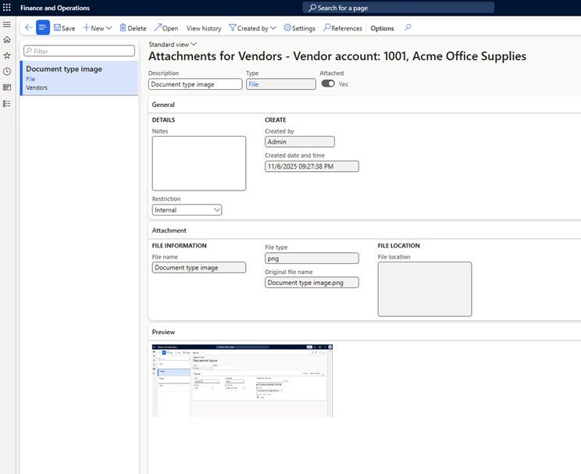The width and height of the screenshot is (581, 474).
Task: Go to Home icon in sidebar
Action: (7, 40)
